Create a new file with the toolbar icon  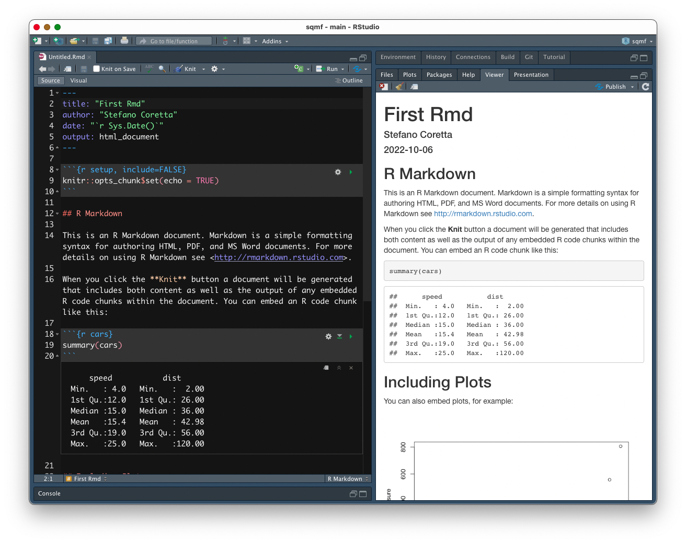pos(37,41)
